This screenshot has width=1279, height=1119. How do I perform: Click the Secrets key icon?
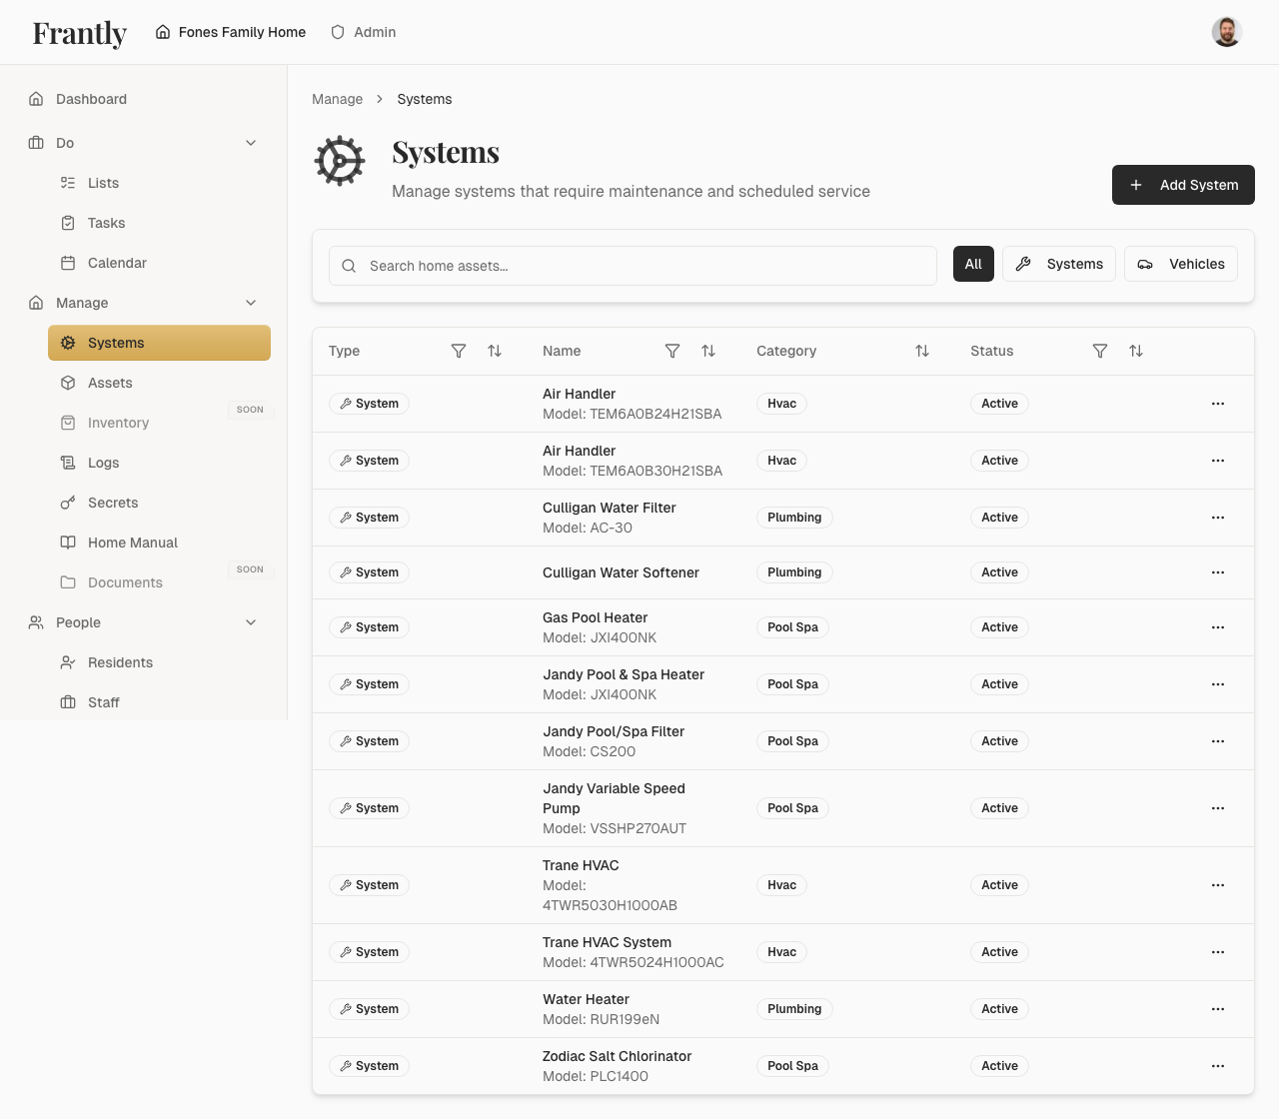[66, 503]
